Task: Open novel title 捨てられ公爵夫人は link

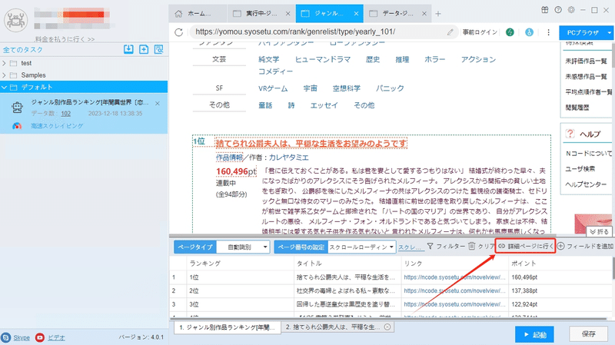Action: (311, 144)
